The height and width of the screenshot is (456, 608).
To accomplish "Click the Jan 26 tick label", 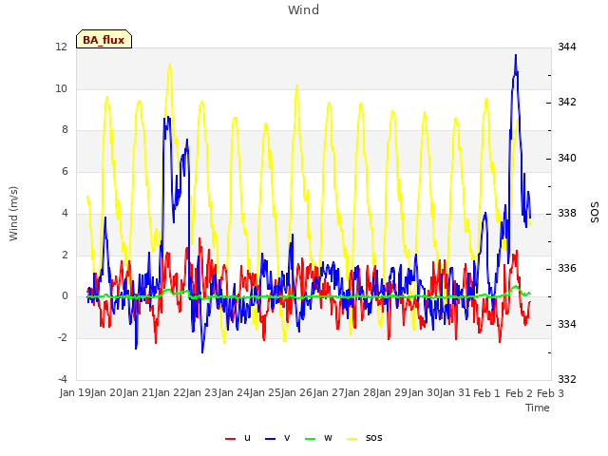I will tap(297, 392).
